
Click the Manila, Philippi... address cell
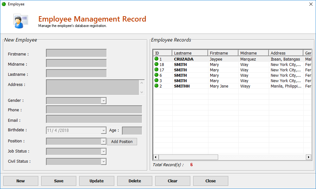click(x=286, y=86)
